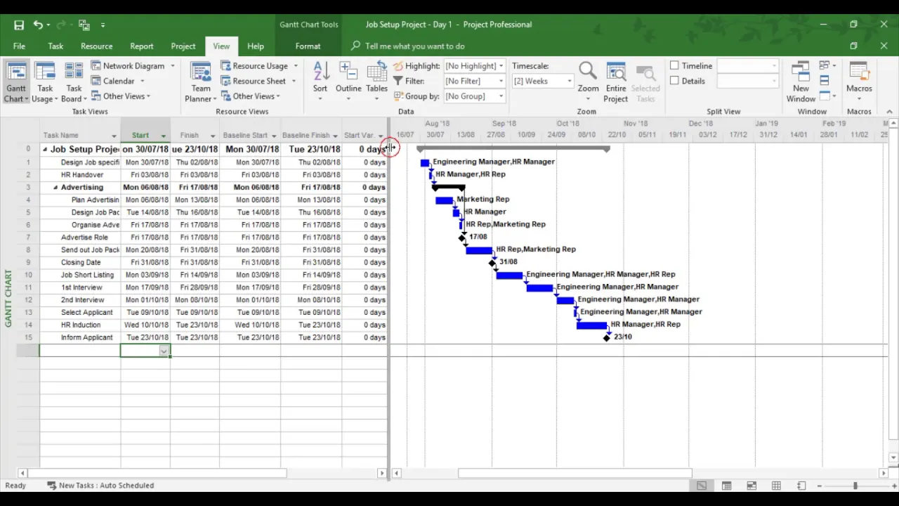Open the Start column filter arrow

[x=164, y=136]
